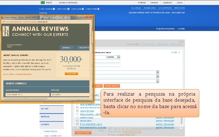Select ACERVO in left sidebar
This screenshot has width=219, height=137.
(x=51, y=109)
